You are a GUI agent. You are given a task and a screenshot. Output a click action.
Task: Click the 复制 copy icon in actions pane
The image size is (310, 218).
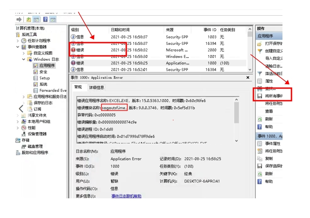(x=260, y=159)
